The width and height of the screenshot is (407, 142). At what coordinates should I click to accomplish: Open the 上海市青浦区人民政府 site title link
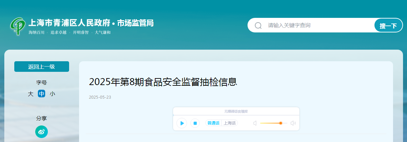[69, 23]
